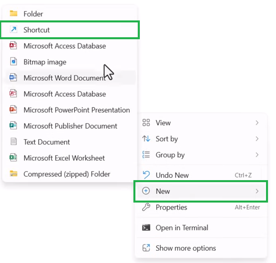This screenshot has width=276, height=263.
Task: Click the Sort by arrows icon
Action: [x=146, y=139]
